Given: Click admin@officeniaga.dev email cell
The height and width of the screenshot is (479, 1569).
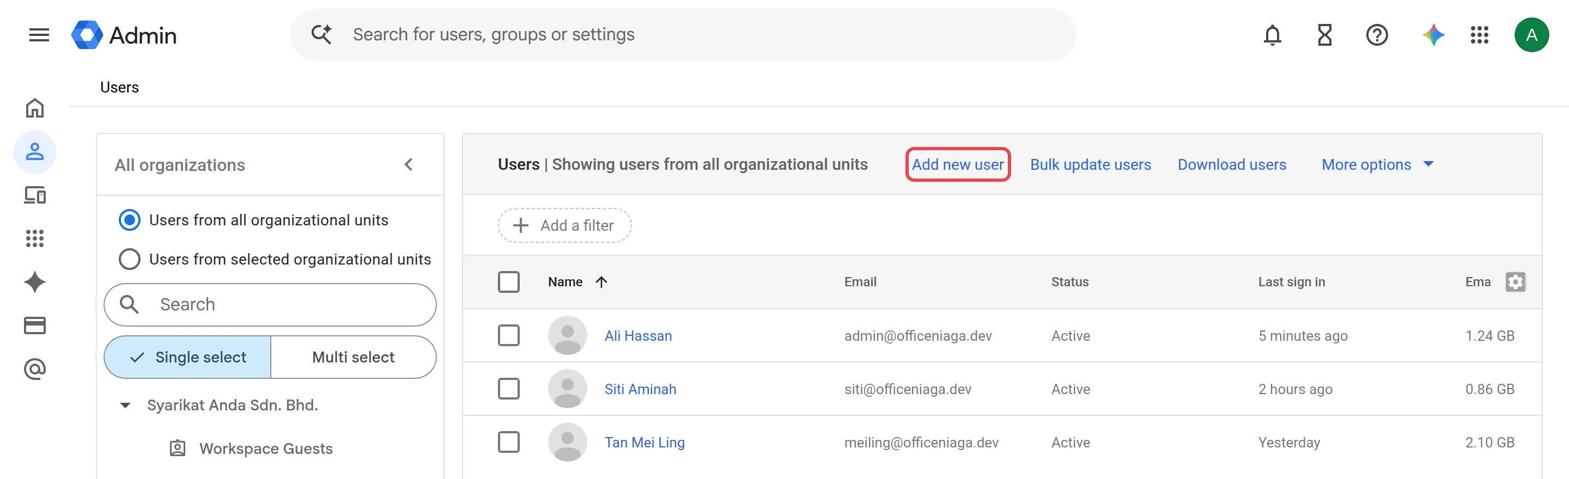Looking at the screenshot, I should coord(918,335).
